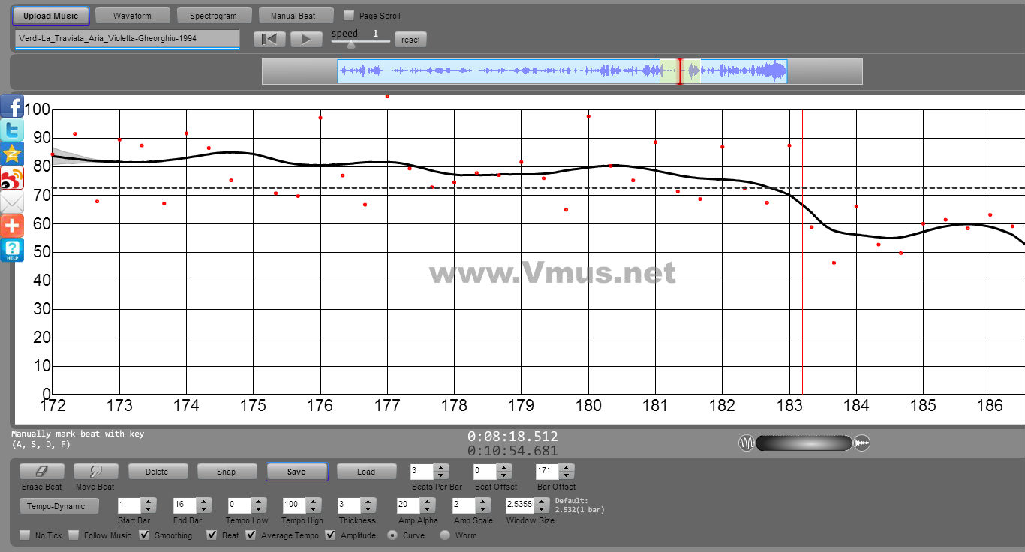This screenshot has height=552, width=1025.
Task: Increase the Amp Alpha value
Action: click(x=428, y=502)
